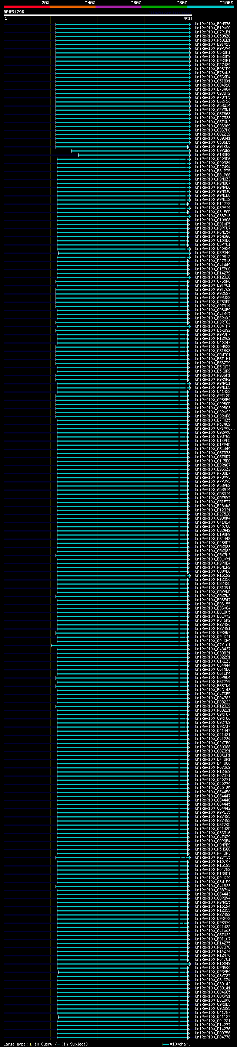Select the UniRef100_P27495 label
This screenshot has height=1047, width=237.
pos(212,816)
